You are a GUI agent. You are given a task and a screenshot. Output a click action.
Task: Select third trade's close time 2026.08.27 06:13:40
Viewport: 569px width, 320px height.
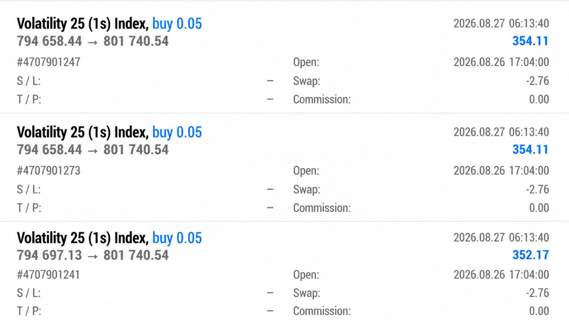[501, 238]
